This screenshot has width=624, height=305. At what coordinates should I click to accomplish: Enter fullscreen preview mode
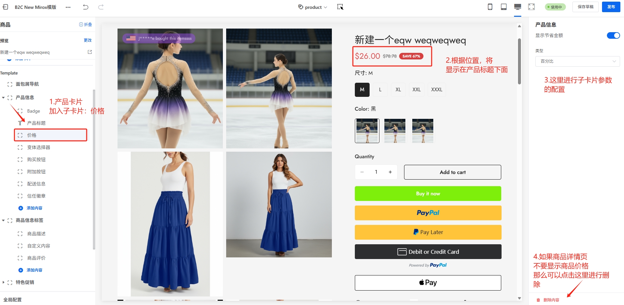tap(531, 7)
